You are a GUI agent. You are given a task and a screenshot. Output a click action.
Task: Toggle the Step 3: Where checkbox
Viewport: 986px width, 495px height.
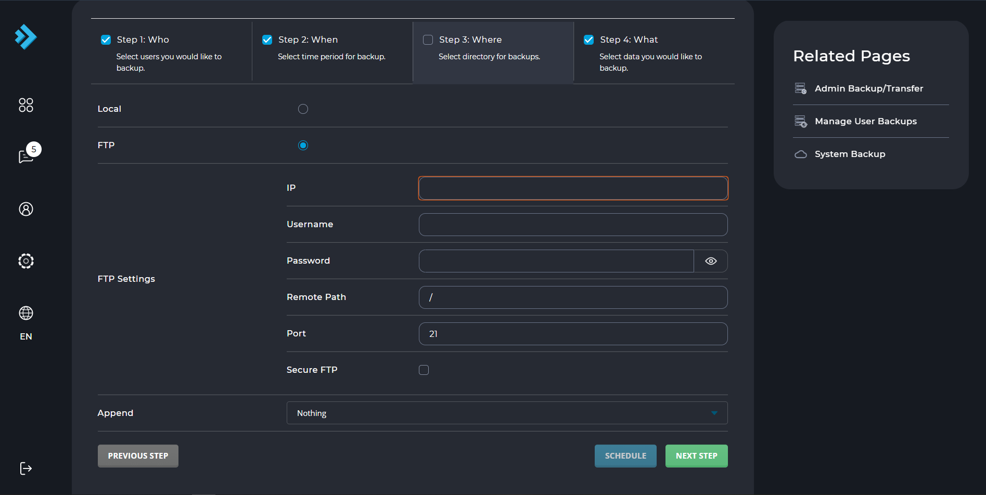(428, 40)
